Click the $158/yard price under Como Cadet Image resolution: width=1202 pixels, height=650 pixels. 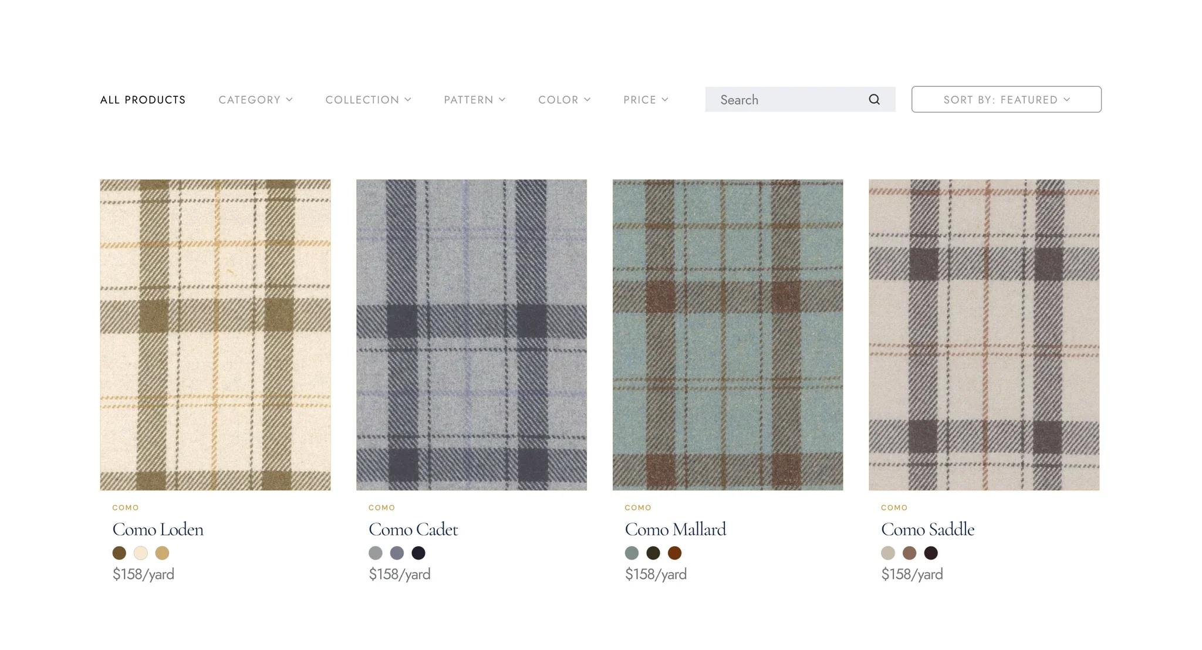(x=399, y=574)
